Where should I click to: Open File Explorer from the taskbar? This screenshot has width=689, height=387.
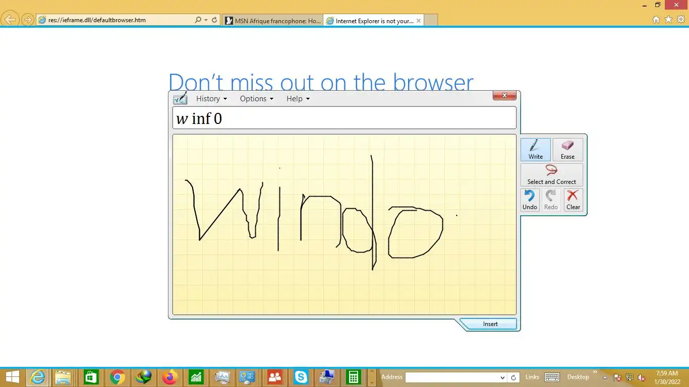(64, 377)
